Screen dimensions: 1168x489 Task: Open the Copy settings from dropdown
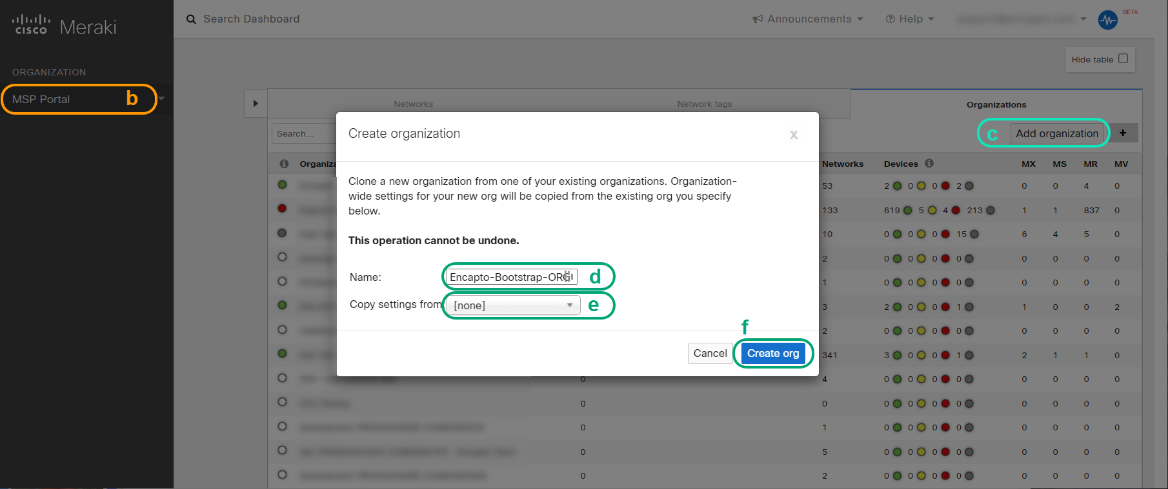514,305
